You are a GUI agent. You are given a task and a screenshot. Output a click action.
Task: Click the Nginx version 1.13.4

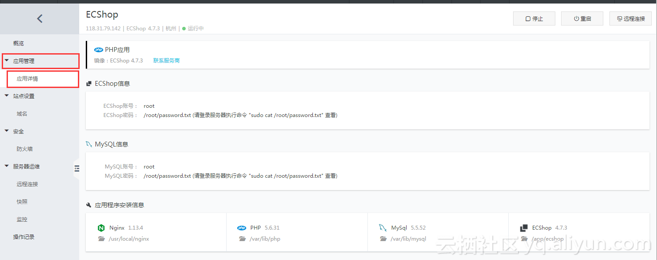(x=136, y=228)
